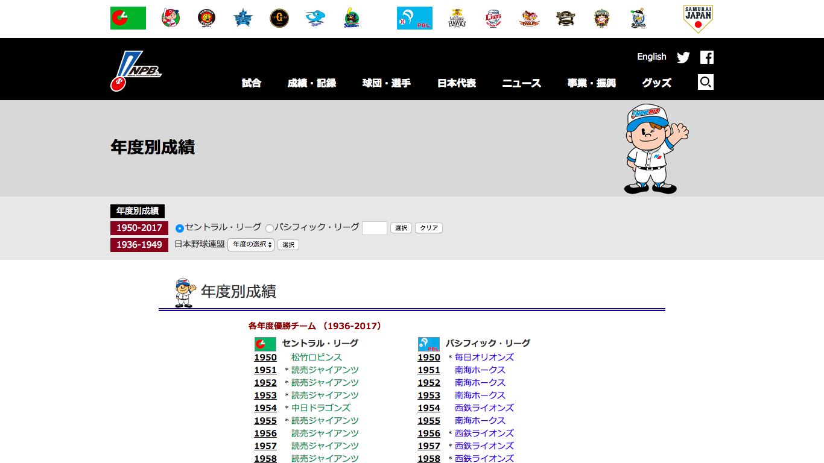Click 中日ドラゴンズ in 1954 row
Viewport: 824px width, 463px height.
coord(321,408)
